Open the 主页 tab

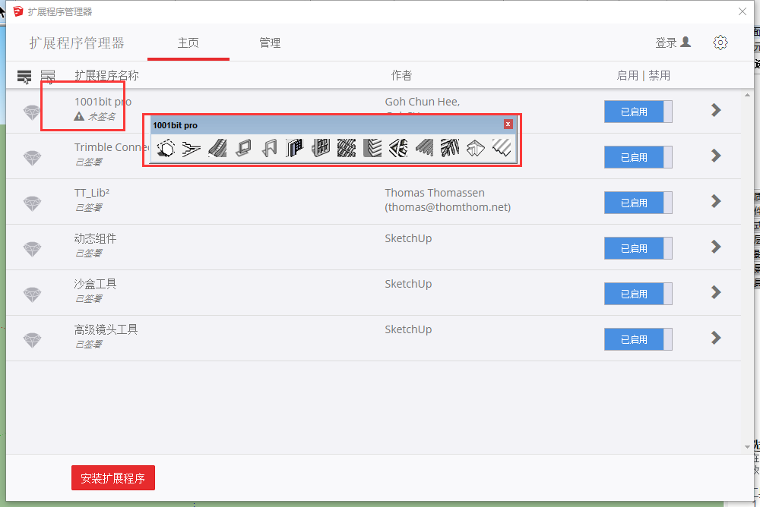click(x=188, y=43)
